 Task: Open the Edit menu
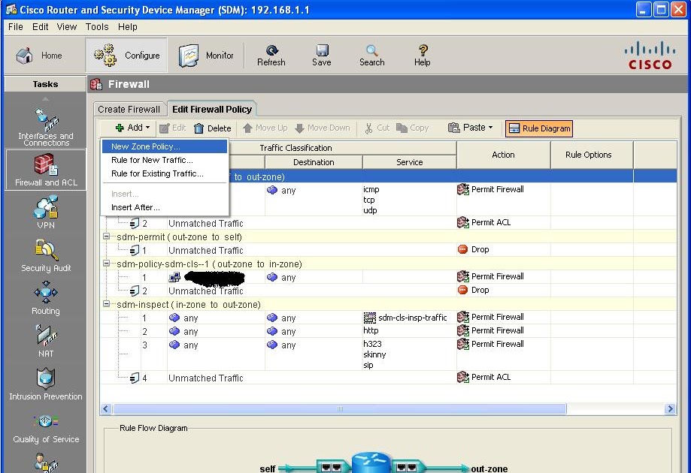[x=40, y=27]
